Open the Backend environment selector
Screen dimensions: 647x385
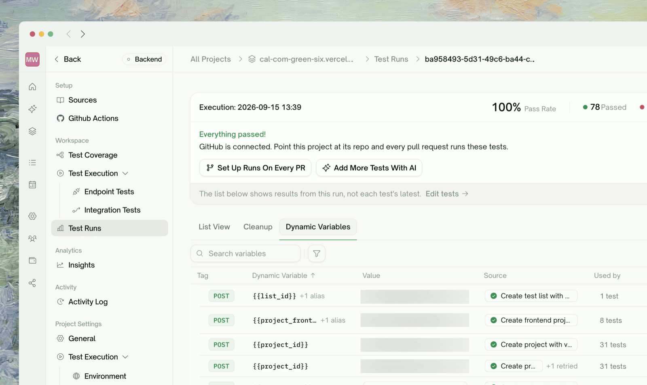point(144,59)
